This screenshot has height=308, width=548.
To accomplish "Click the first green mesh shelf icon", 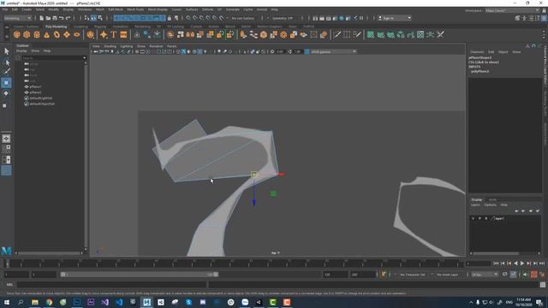I will pos(371,34).
